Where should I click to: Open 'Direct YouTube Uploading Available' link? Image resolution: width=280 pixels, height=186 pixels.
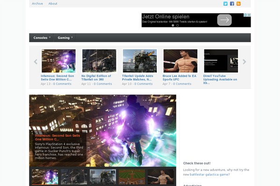click(x=220, y=80)
